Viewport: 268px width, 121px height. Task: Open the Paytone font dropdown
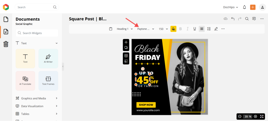point(146,29)
